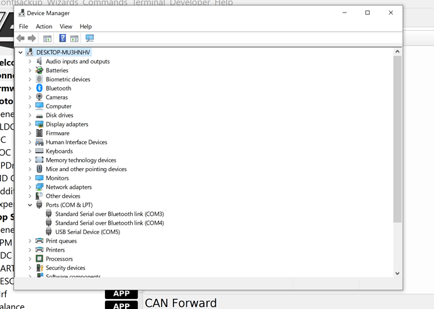
Task: Click the Commands menu in background window
Action: tap(105, 3)
